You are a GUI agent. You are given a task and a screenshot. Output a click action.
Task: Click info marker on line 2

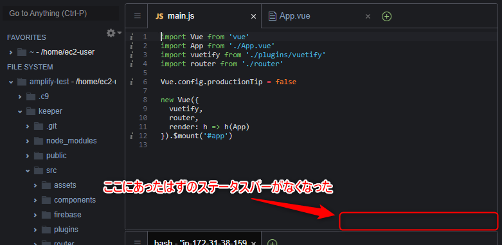tap(132, 46)
